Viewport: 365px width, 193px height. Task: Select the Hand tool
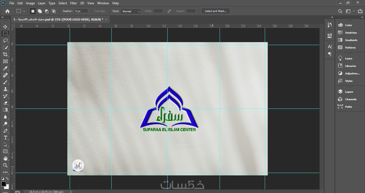tap(5, 158)
